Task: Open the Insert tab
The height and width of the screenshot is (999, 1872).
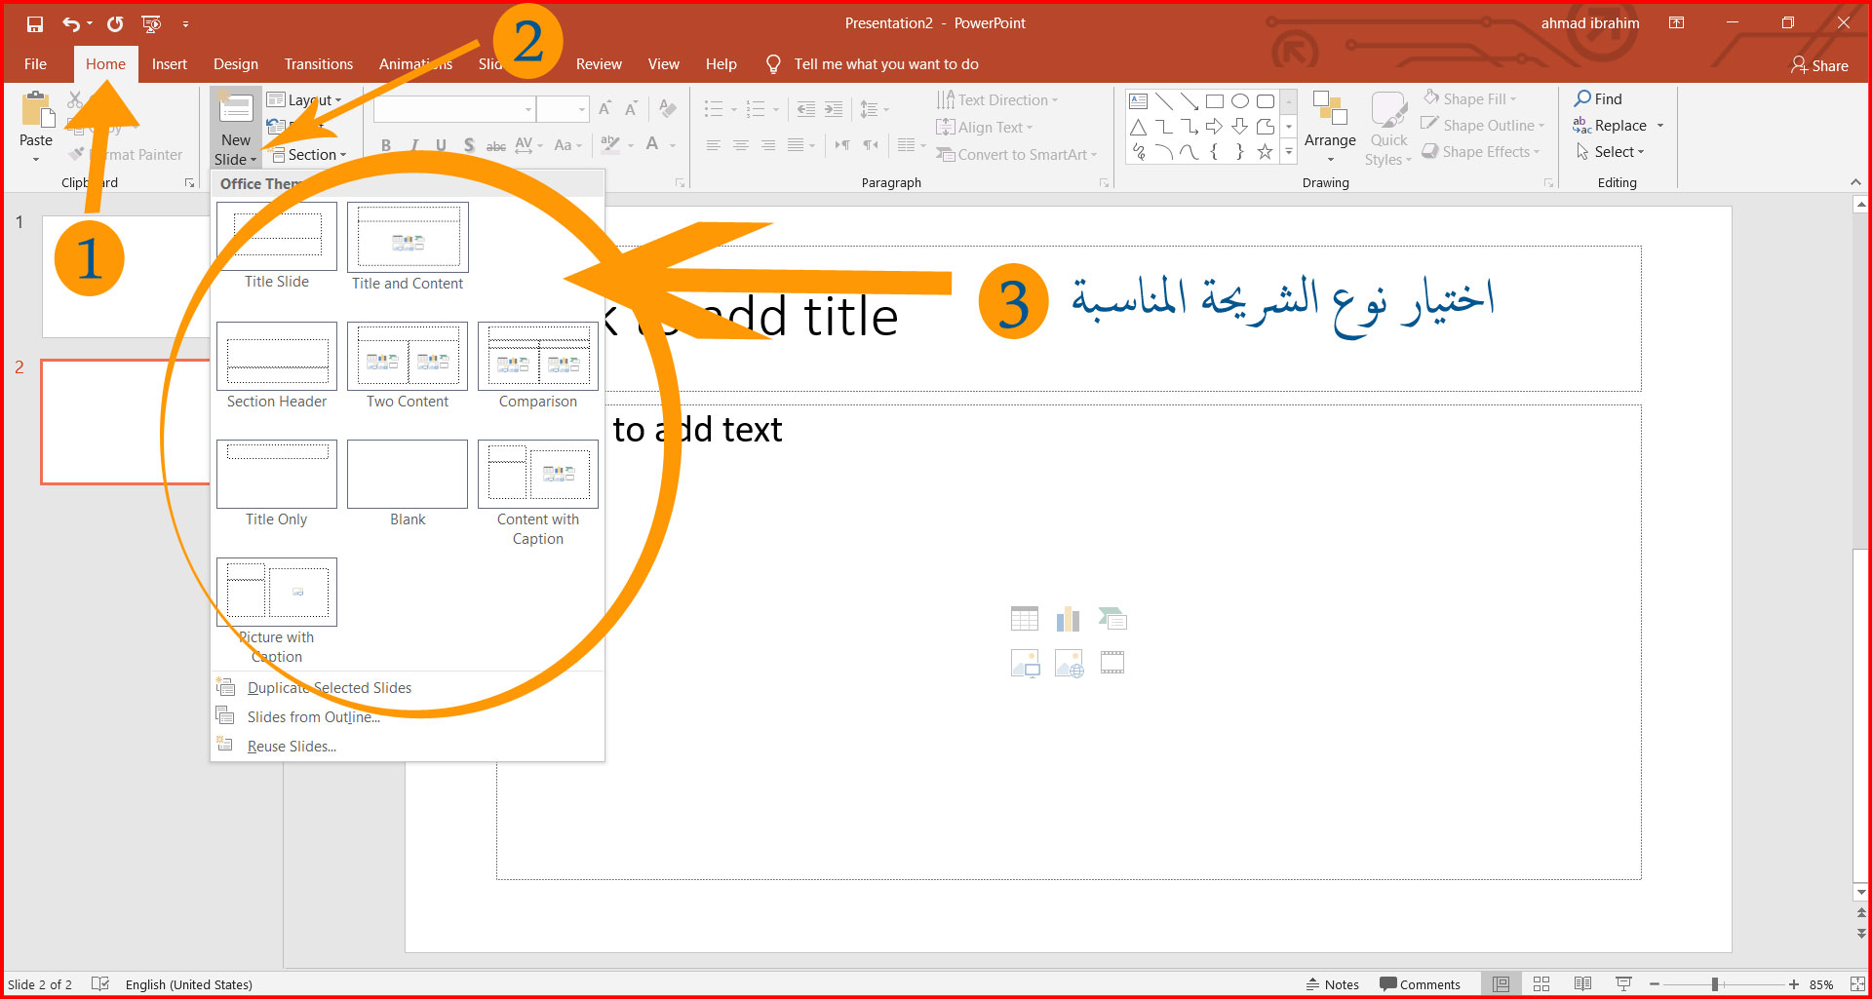Action: [x=169, y=63]
